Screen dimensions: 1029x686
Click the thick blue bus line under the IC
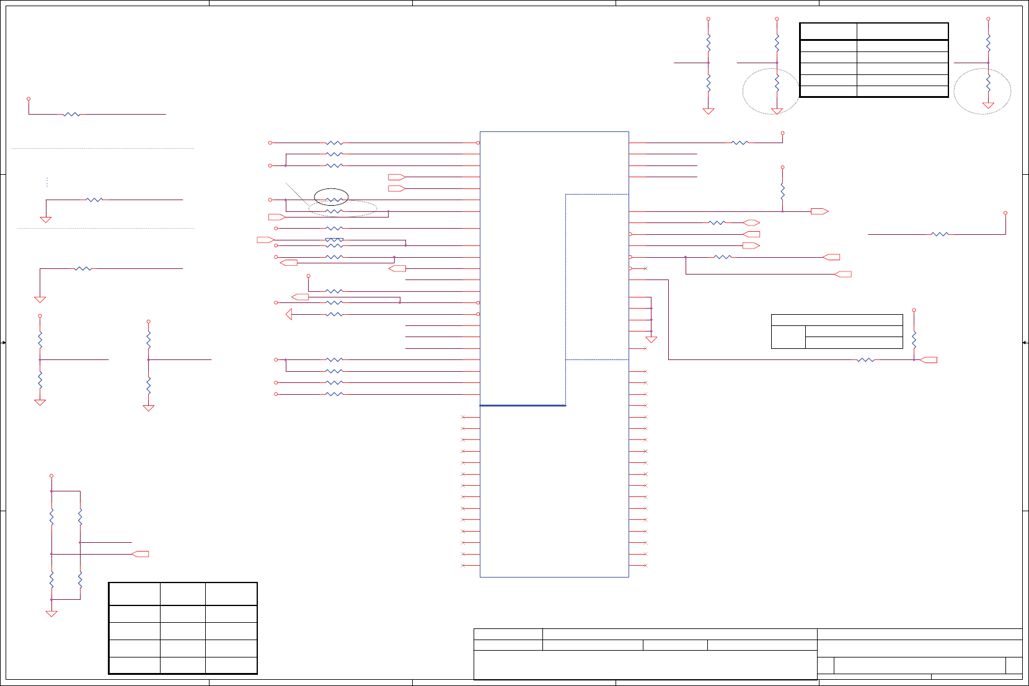coord(523,405)
